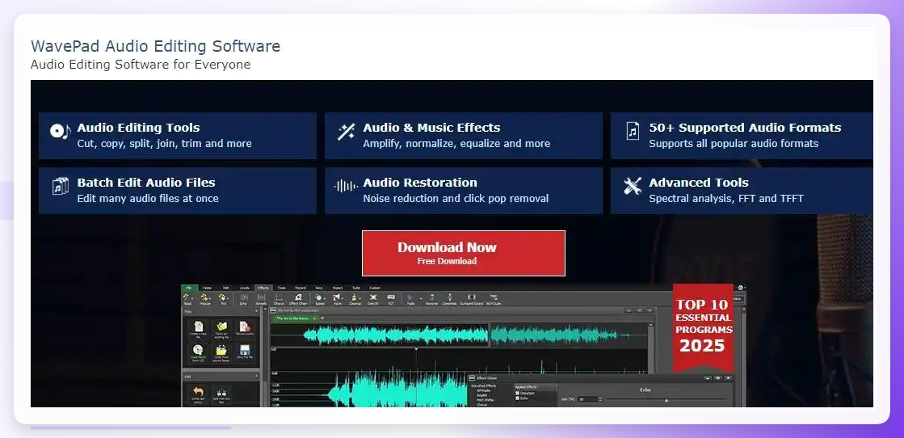
Task: Click the Compress toolbar icon
Action: click(450, 297)
